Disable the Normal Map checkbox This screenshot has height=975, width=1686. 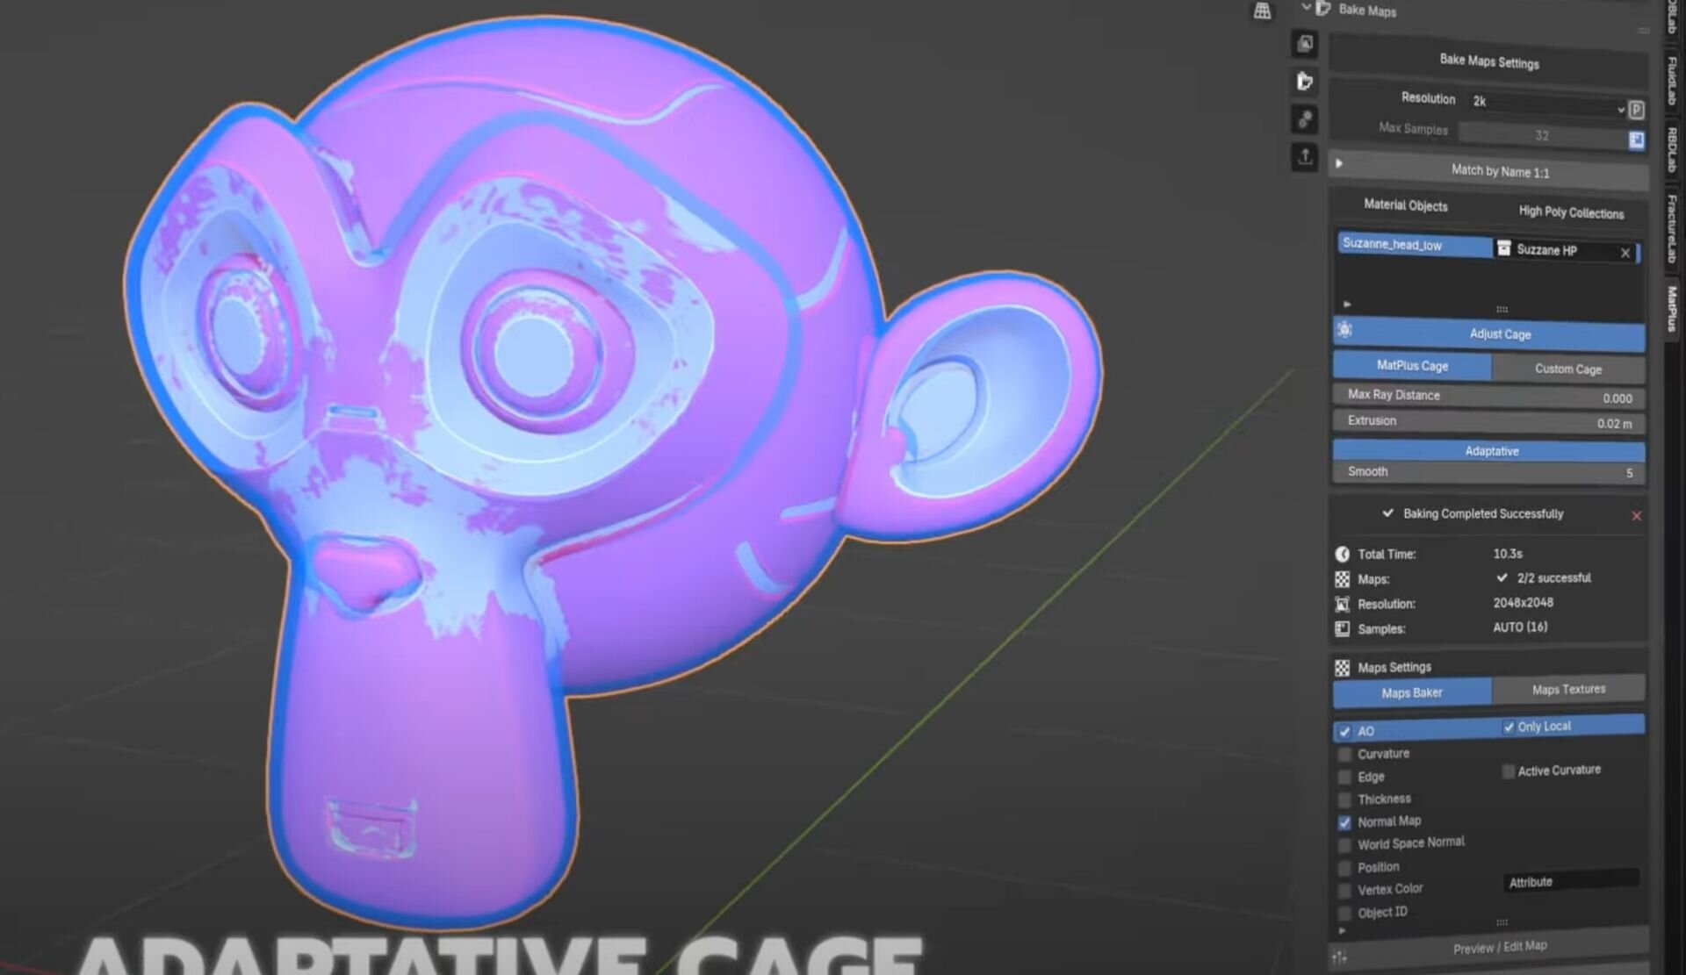point(1344,822)
